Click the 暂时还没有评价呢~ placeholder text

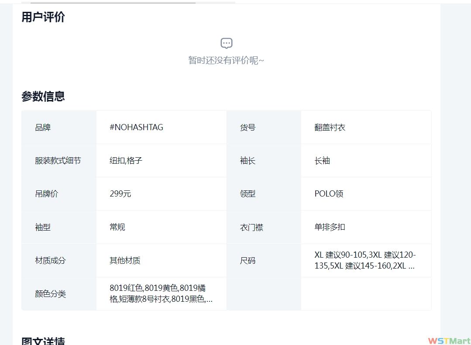click(x=226, y=60)
